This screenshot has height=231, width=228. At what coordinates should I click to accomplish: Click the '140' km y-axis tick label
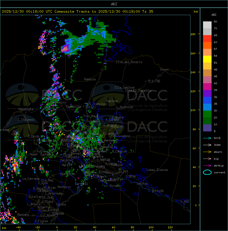[x=193, y=72]
